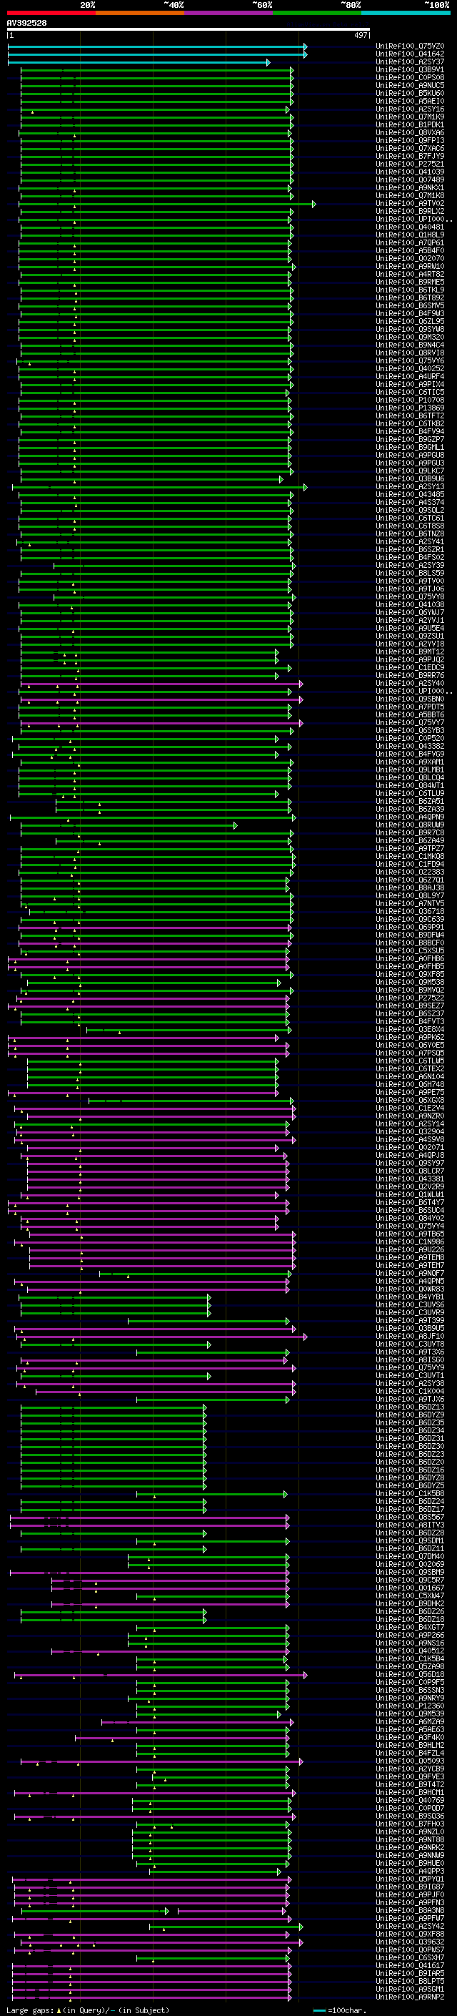Select the UniRef100_A9TPZ7 label
The image size is (457, 2016).
[410, 848]
